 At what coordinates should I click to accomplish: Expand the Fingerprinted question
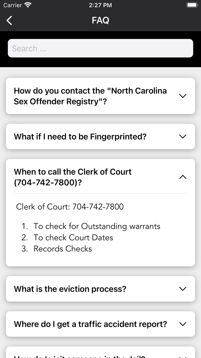coord(183,136)
